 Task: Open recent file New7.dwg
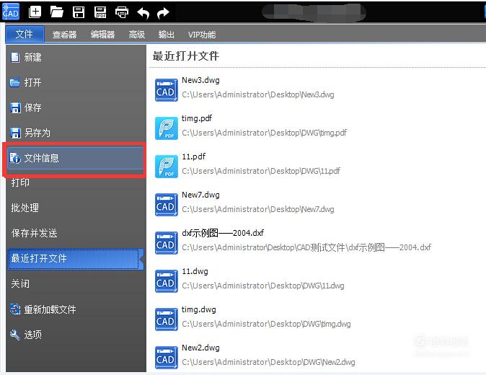point(201,195)
